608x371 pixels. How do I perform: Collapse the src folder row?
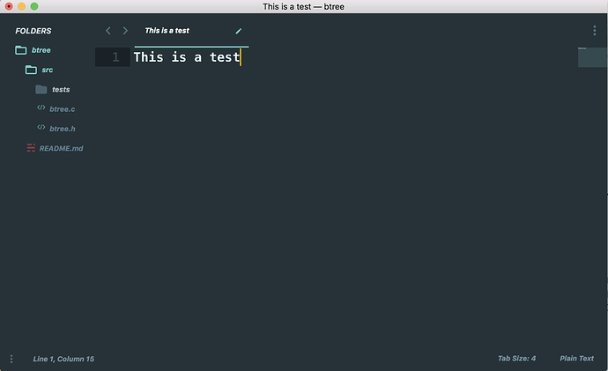click(48, 70)
